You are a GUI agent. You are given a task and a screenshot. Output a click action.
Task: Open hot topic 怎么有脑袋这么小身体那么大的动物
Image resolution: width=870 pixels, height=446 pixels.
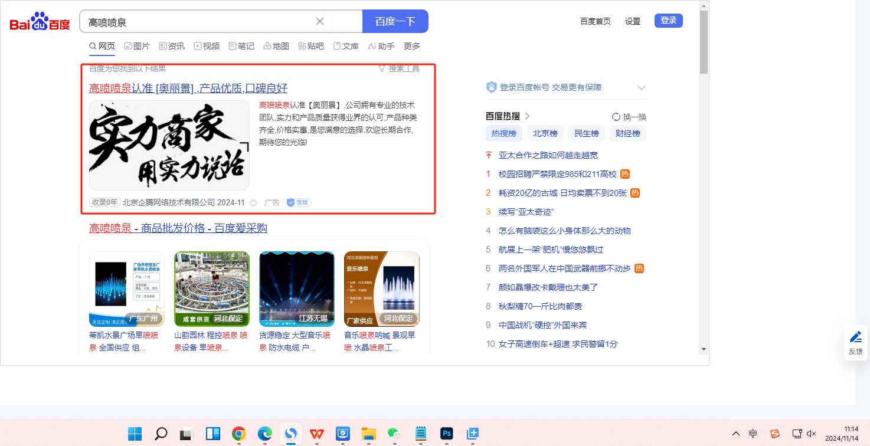point(565,231)
